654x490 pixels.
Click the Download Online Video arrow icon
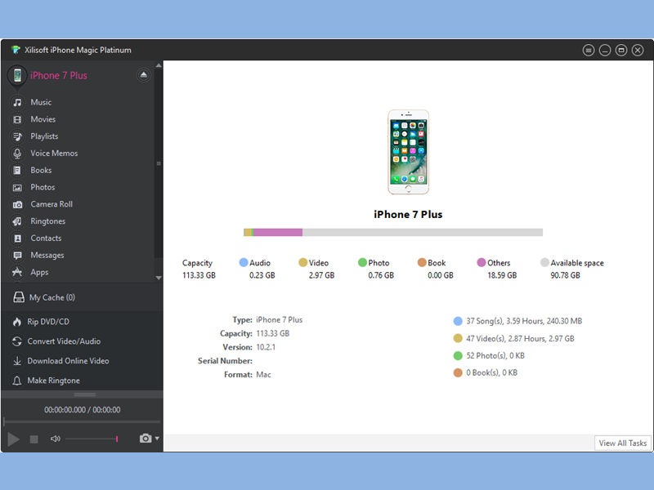(x=16, y=361)
